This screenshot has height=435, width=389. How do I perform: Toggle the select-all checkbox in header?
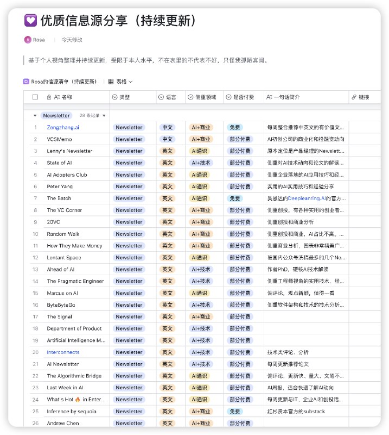(x=35, y=97)
